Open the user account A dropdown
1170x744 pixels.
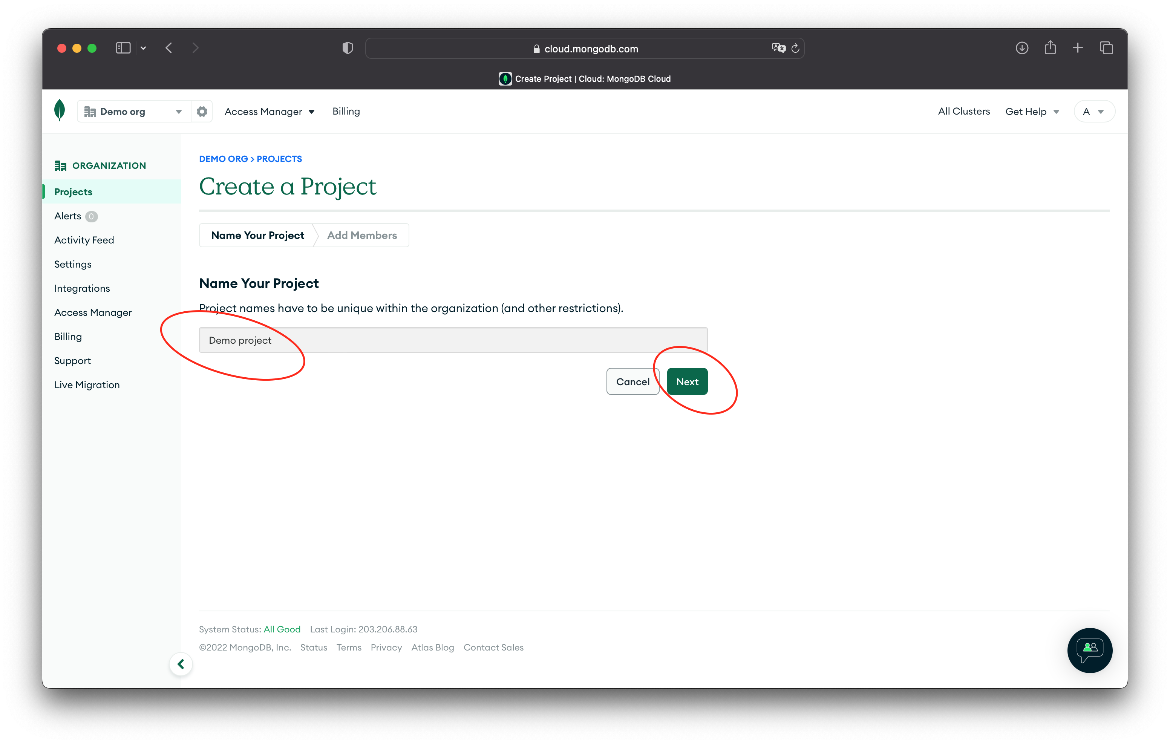pyautogui.click(x=1093, y=112)
